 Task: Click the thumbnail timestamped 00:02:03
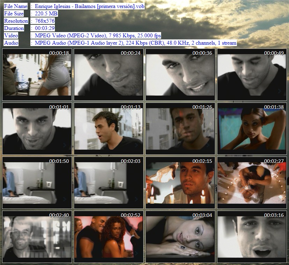(x=109, y=183)
